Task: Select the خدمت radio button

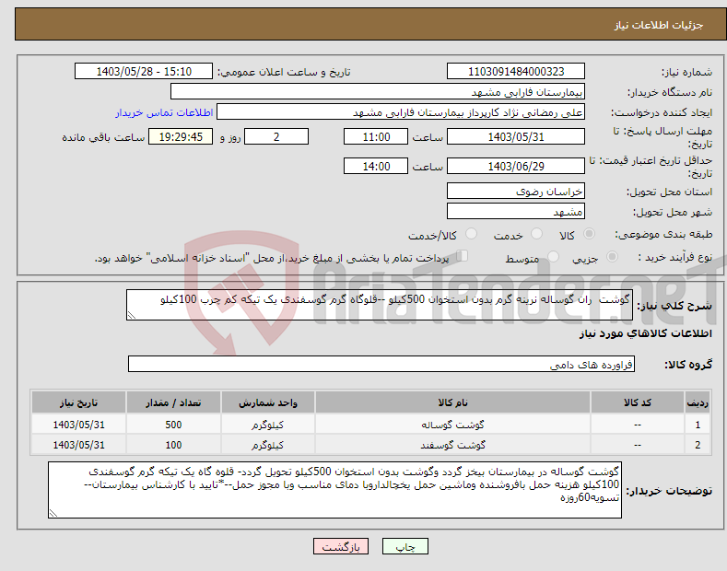Action: 536,234
